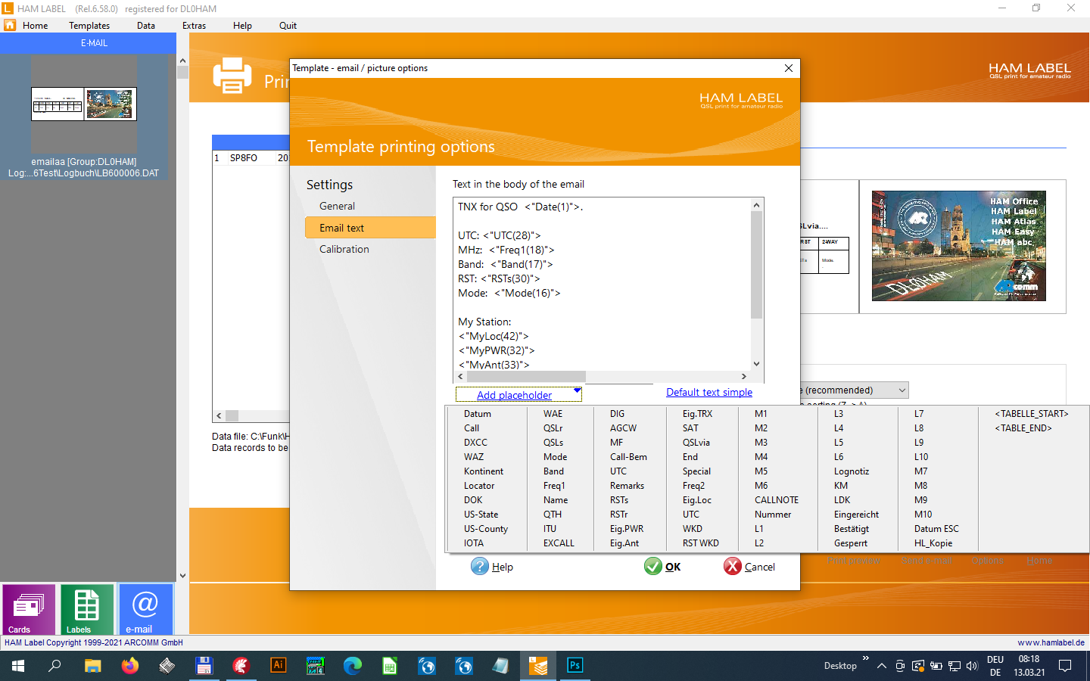Viewport: 1090px width, 681px height.
Task: Click the printer icon in orange header
Action: click(x=232, y=76)
